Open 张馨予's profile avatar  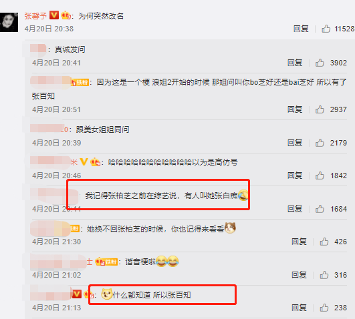(x=9, y=22)
